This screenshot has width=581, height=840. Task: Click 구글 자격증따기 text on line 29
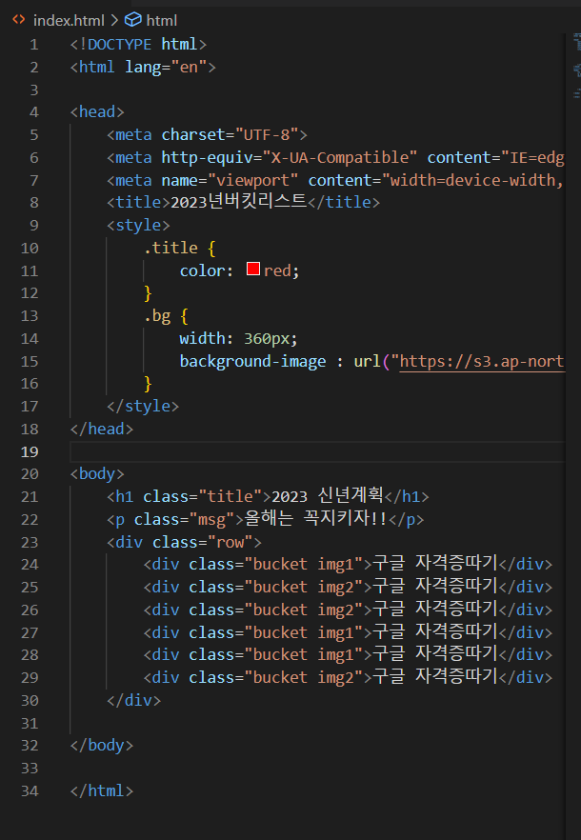pyautogui.click(x=435, y=676)
